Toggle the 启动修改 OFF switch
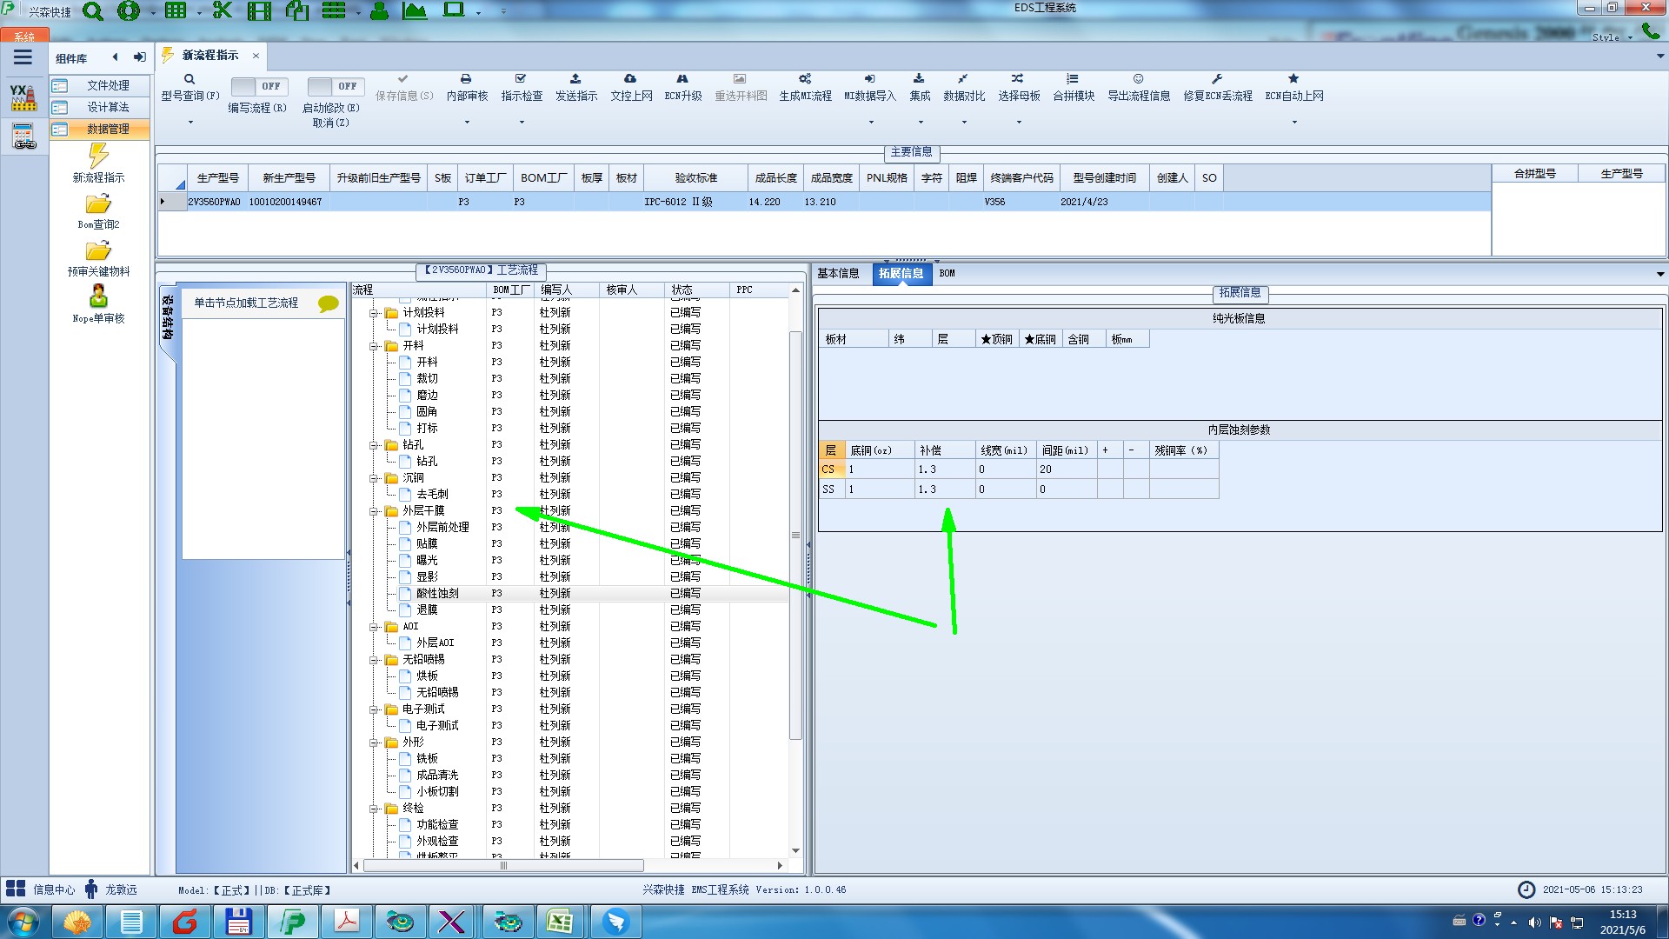The width and height of the screenshot is (1669, 939). click(x=334, y=86)
